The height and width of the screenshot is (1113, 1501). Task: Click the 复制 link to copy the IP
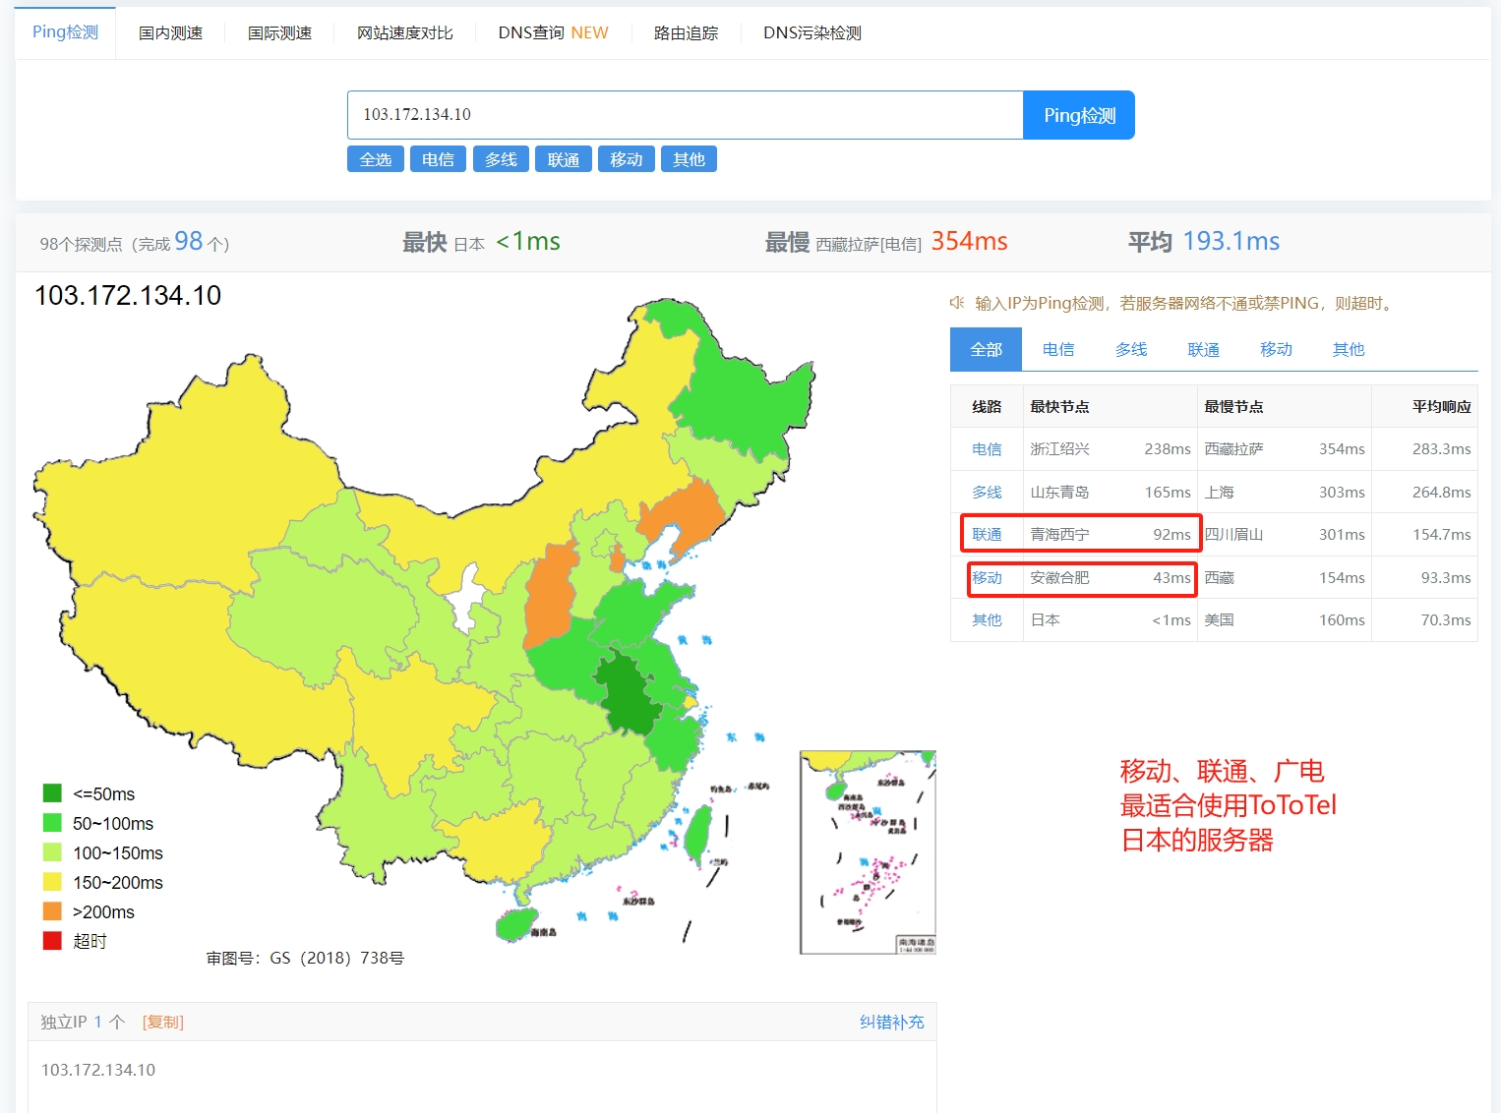tap(162, 1022)
